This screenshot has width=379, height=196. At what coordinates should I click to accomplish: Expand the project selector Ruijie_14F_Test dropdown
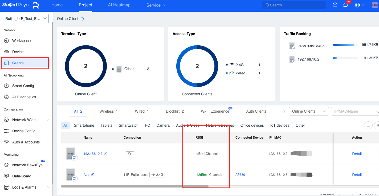26,19
